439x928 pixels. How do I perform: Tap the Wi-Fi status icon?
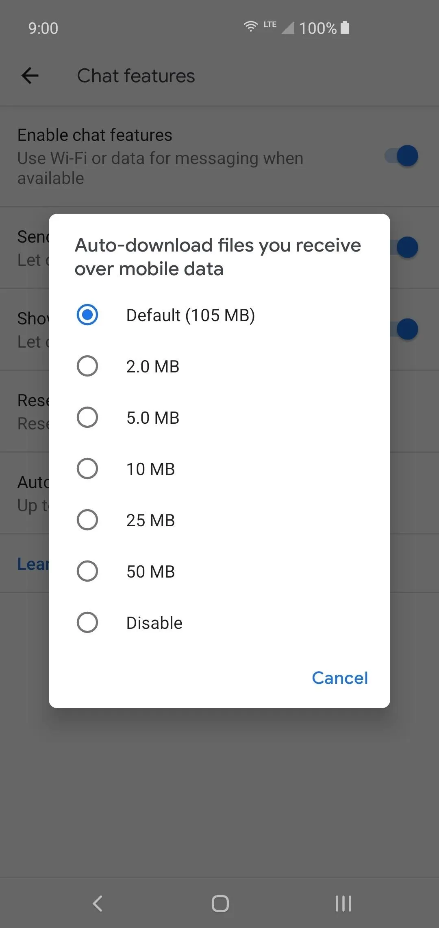(x=251, y=26)
